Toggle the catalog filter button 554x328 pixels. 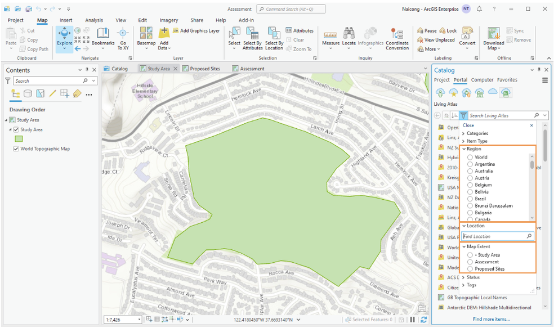pos(463,115)
